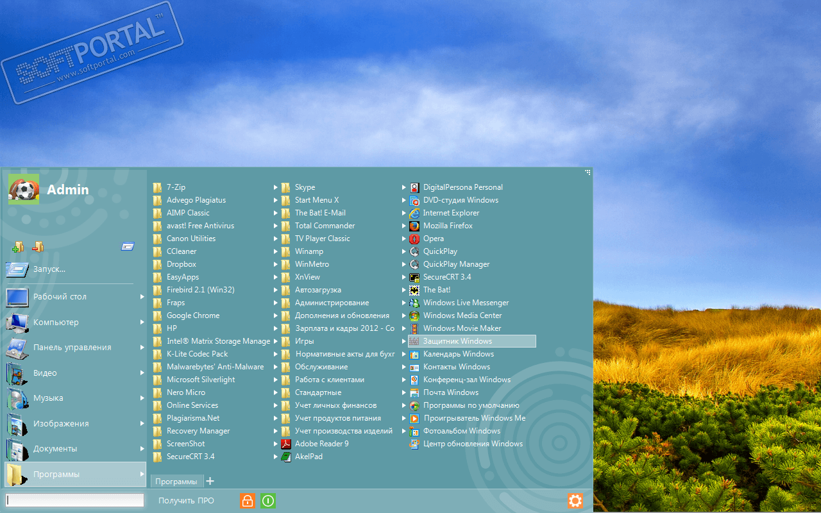This screenshot has height=513, width=821.
Task: Click the QuickPlay Manager icon
Action: click(x=414, y=264)
